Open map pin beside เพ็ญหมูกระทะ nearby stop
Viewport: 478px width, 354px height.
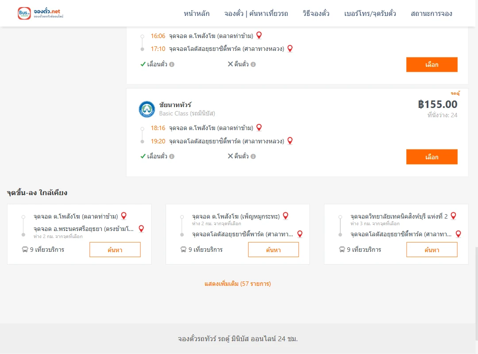click(x=285, y=216)
